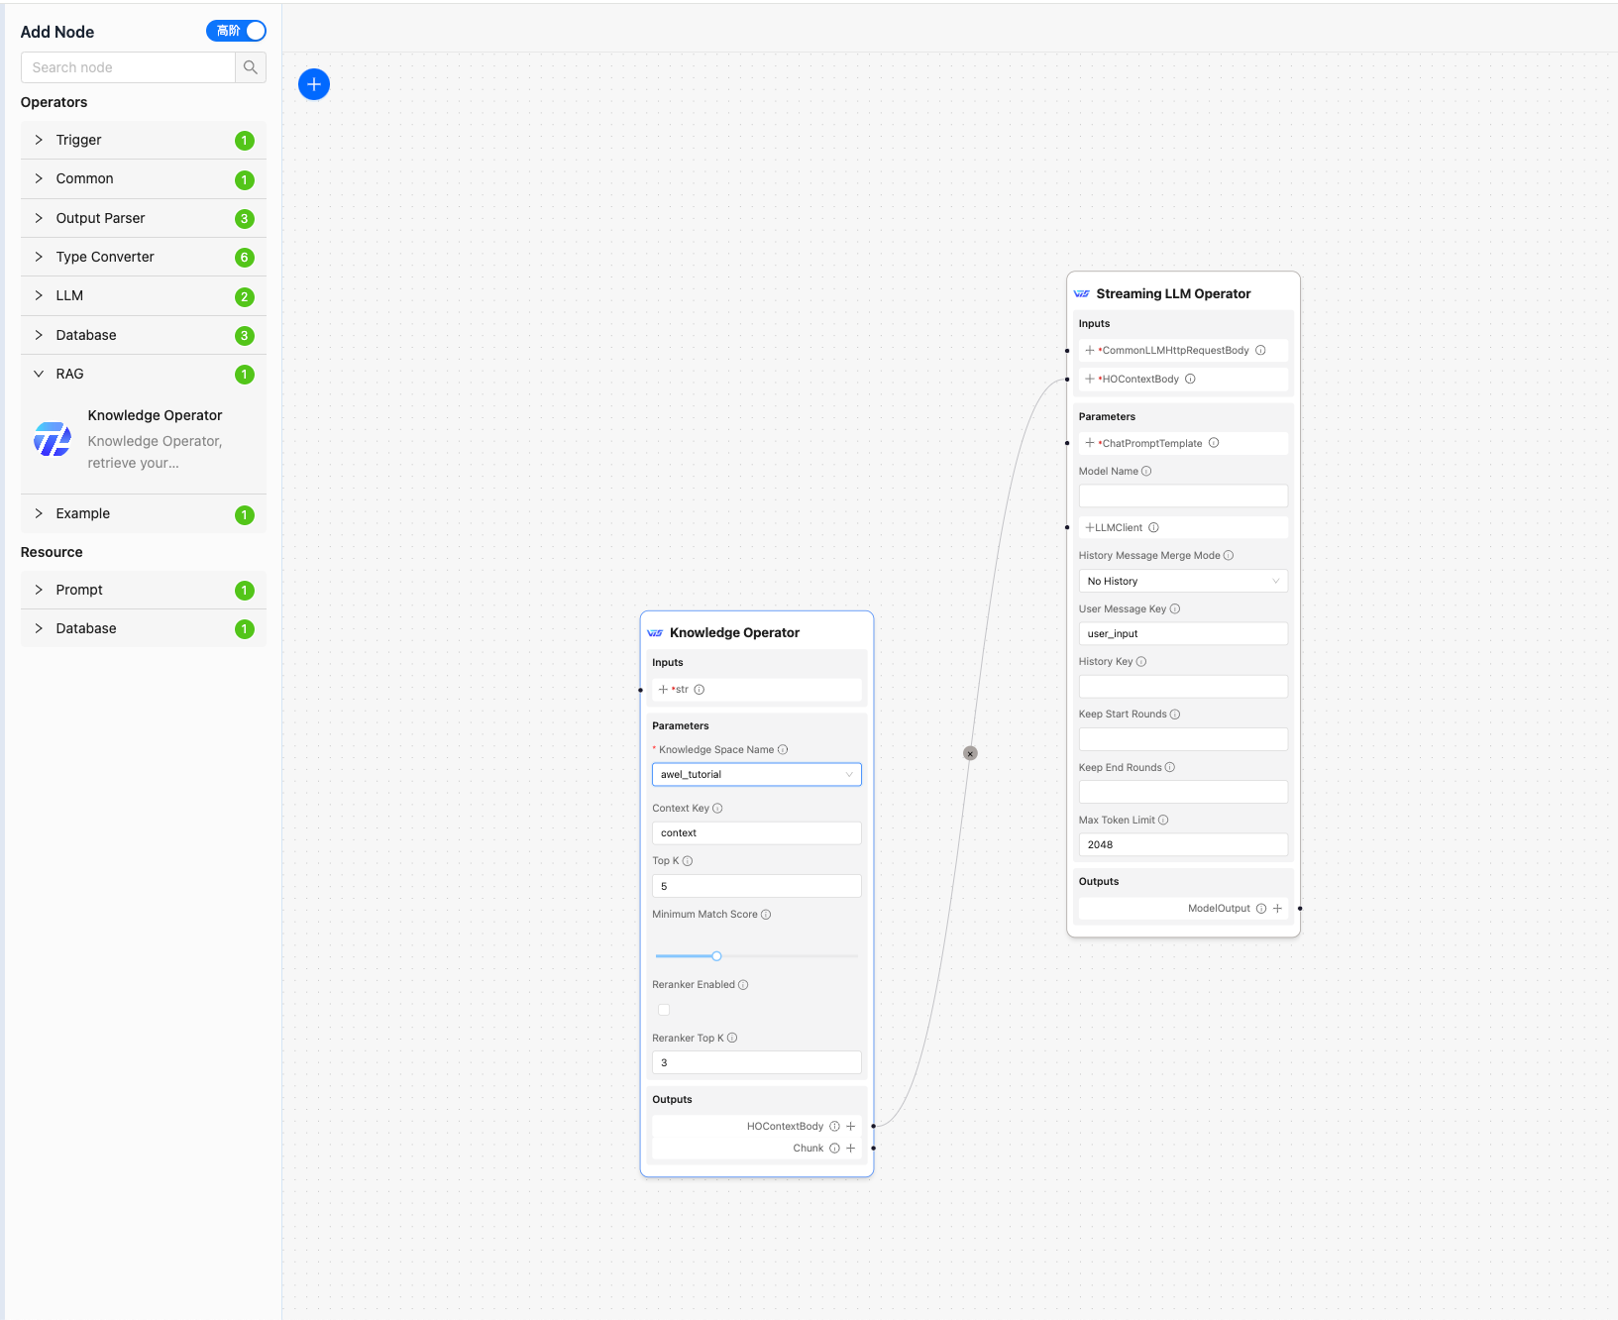
Task: Collapse the RAG category
Action: click(143, 374)
